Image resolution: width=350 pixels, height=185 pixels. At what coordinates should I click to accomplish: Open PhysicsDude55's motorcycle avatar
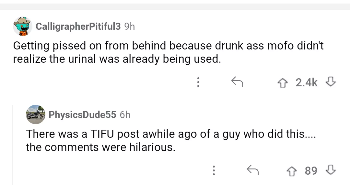(x=35, y=114)
